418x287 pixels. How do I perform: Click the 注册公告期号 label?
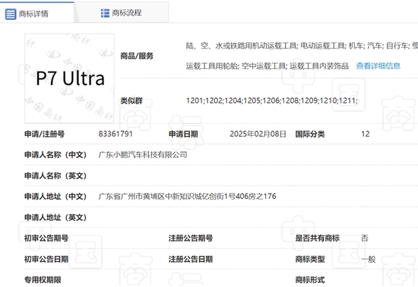(191, 238)
